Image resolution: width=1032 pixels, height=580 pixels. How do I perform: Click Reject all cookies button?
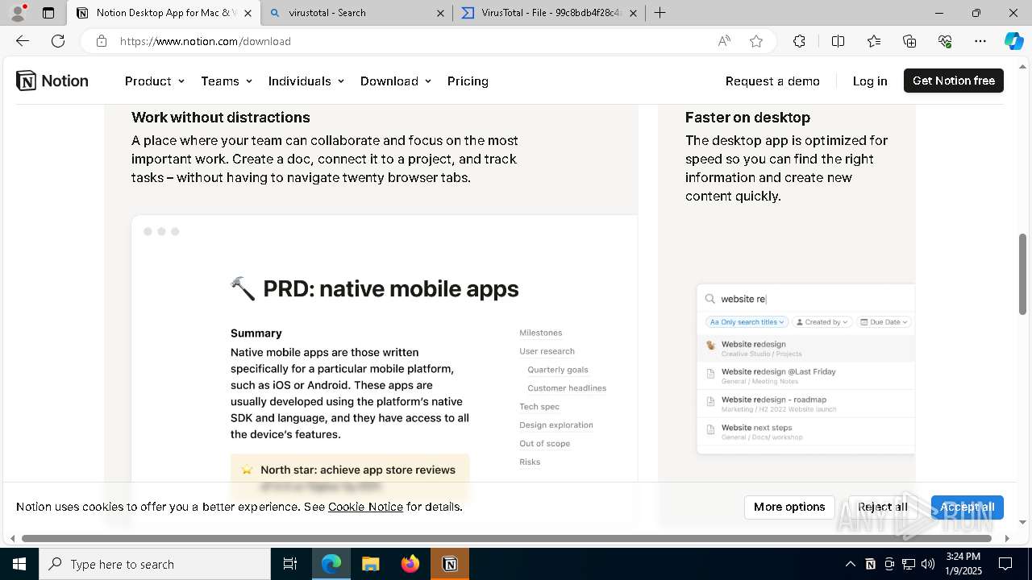(883, 507)
